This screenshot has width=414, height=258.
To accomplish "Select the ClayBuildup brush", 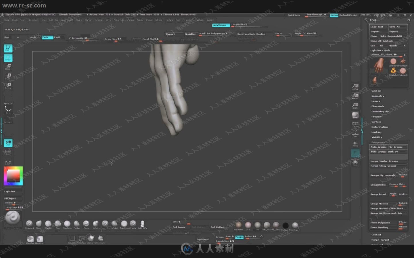I will tap(67, 224).
